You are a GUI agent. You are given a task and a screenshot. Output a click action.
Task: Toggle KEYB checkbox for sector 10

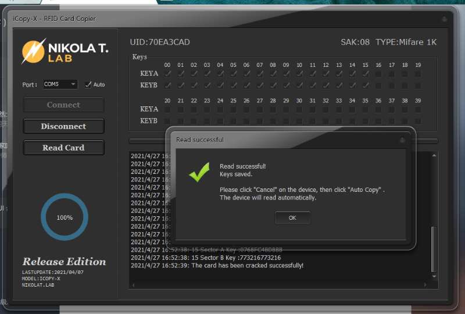tap(299, 85)
